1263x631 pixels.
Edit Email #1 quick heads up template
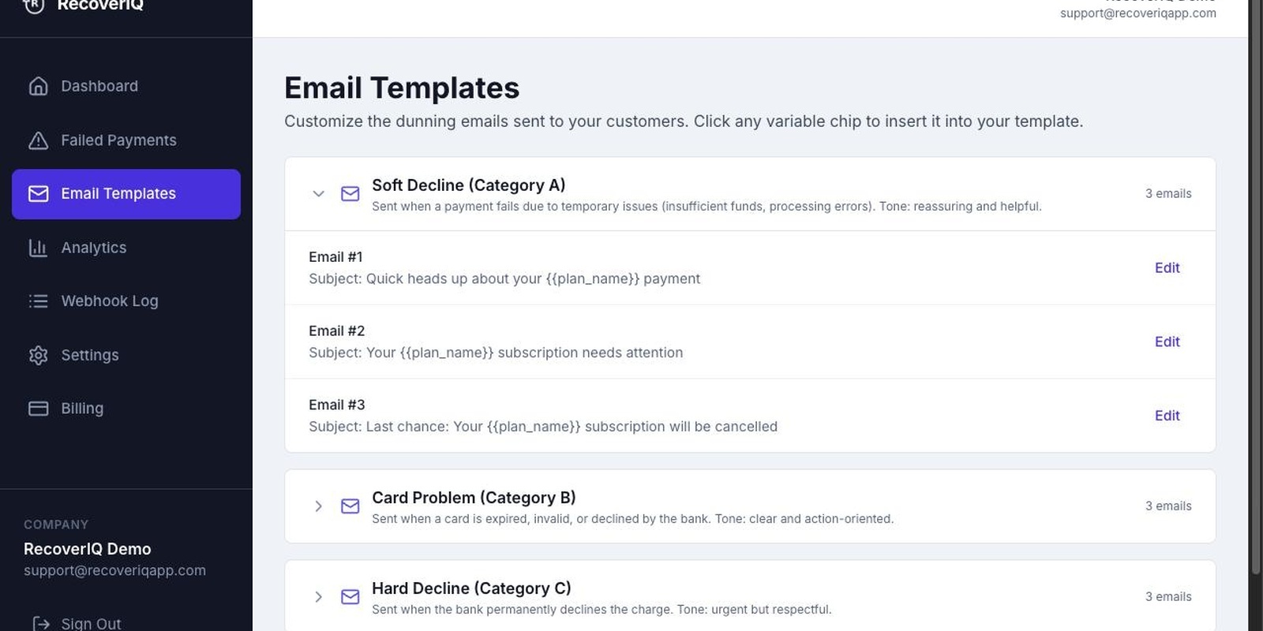[x=1167, y=268]
